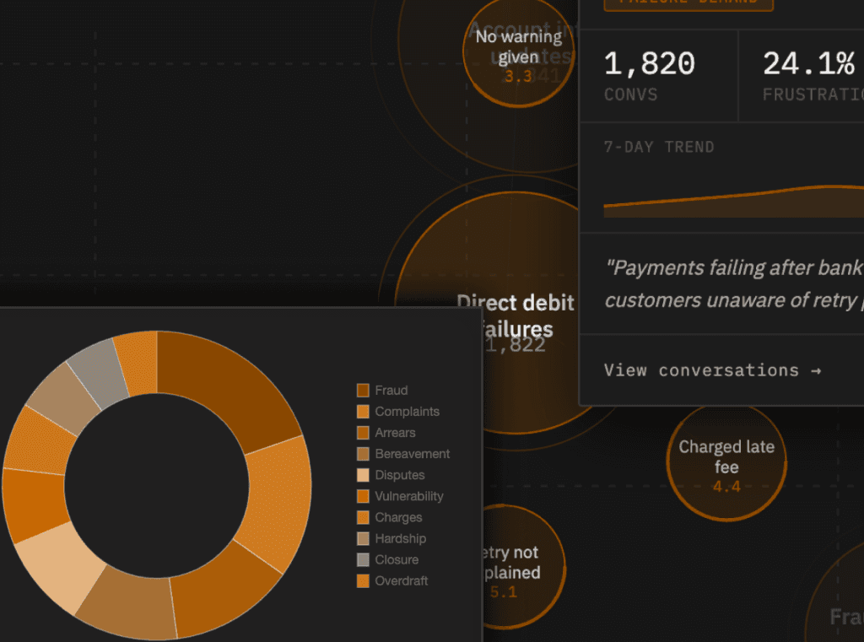Image resolution: width=864 pixels, height=642 pixels.
Task: Click the 24.1% frustration value
Action: pos(808,64)
